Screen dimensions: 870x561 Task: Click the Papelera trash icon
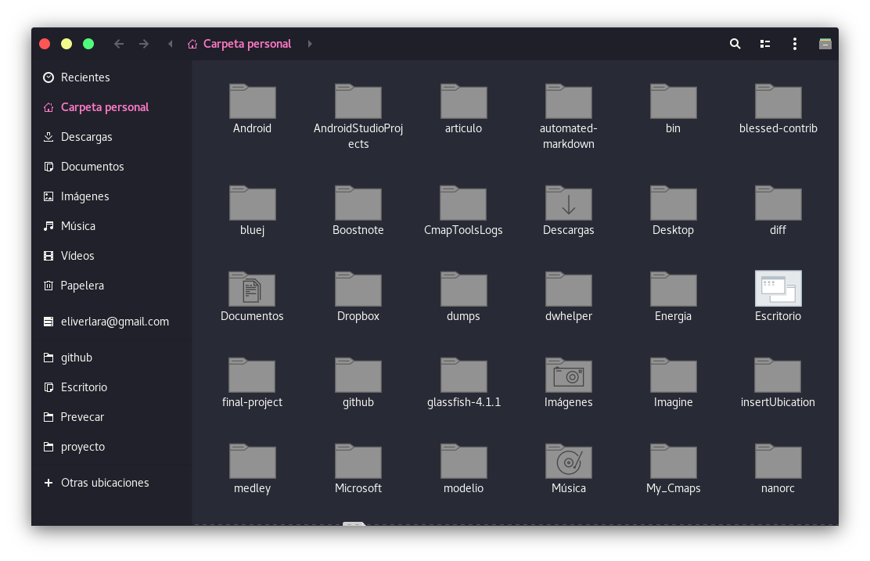pos(49,286)
